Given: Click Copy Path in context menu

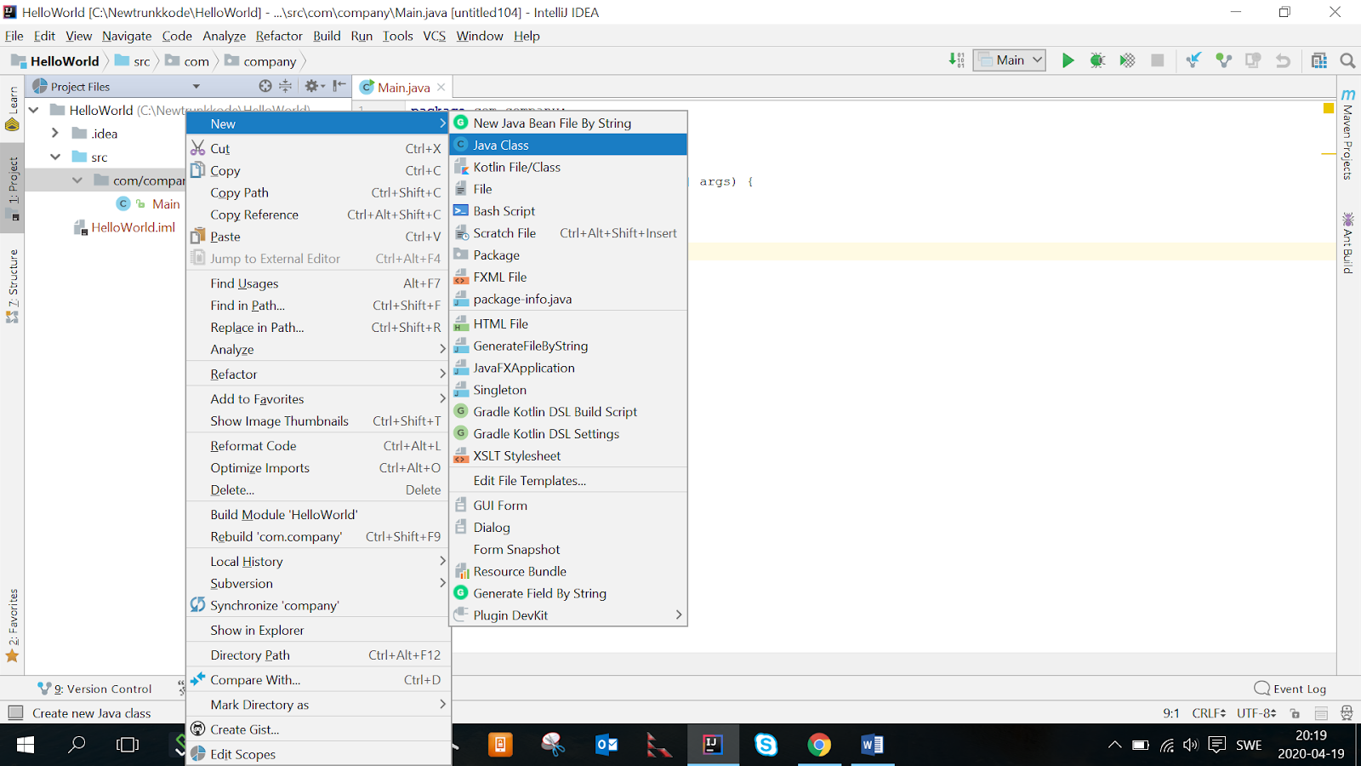Looking at the screenshot, I should coord(317,192).
